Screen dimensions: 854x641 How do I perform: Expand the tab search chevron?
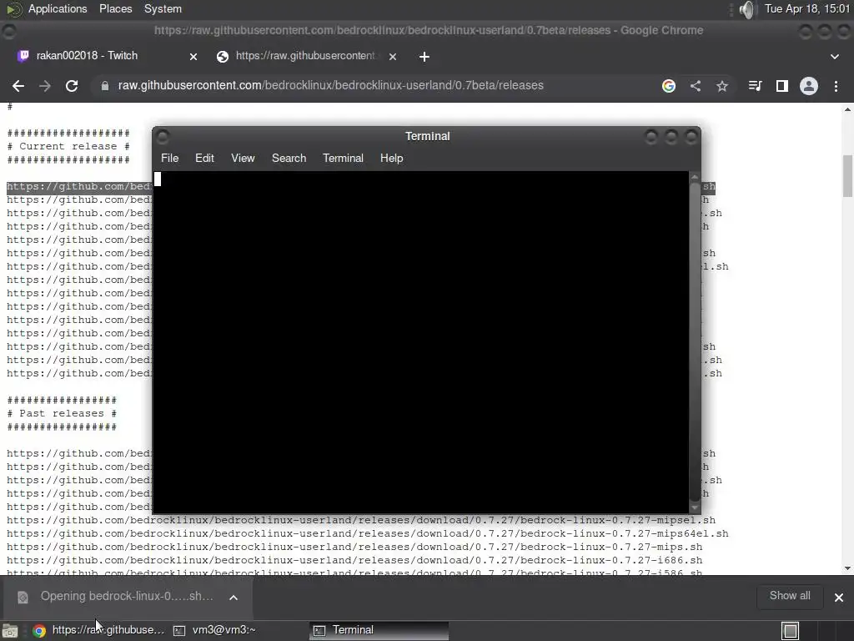click(834, 56)
